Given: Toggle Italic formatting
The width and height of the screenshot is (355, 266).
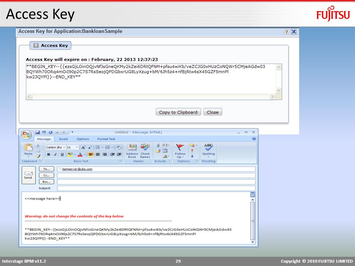Looking at the screenshot, I should [55, 154].
